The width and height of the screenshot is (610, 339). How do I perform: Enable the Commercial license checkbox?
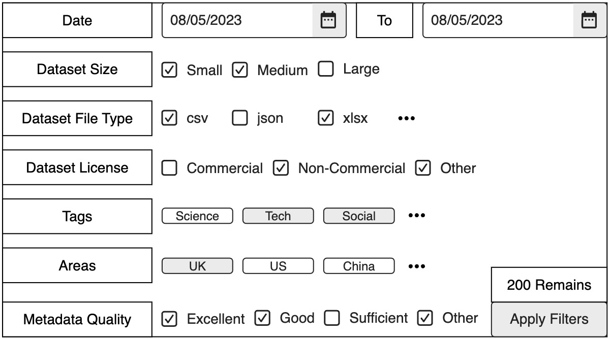[x=169, y=168]
